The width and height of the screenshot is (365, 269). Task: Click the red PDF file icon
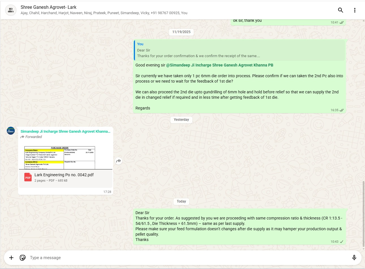pos(28,177)
